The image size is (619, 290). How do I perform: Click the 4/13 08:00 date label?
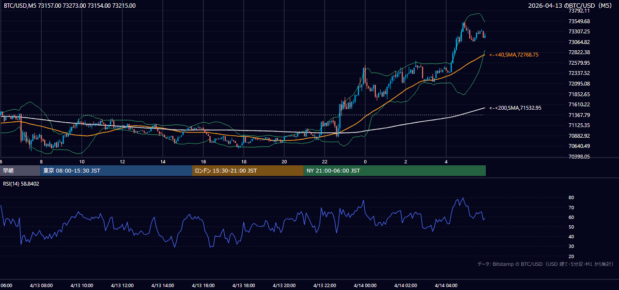coord(41,285)
